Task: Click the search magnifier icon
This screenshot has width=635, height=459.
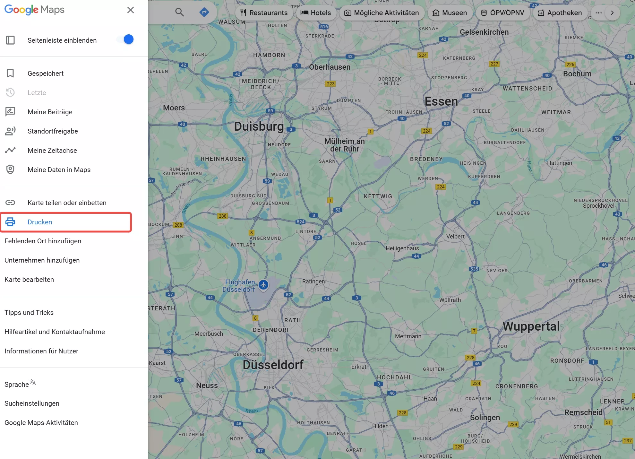Action: 179,12
